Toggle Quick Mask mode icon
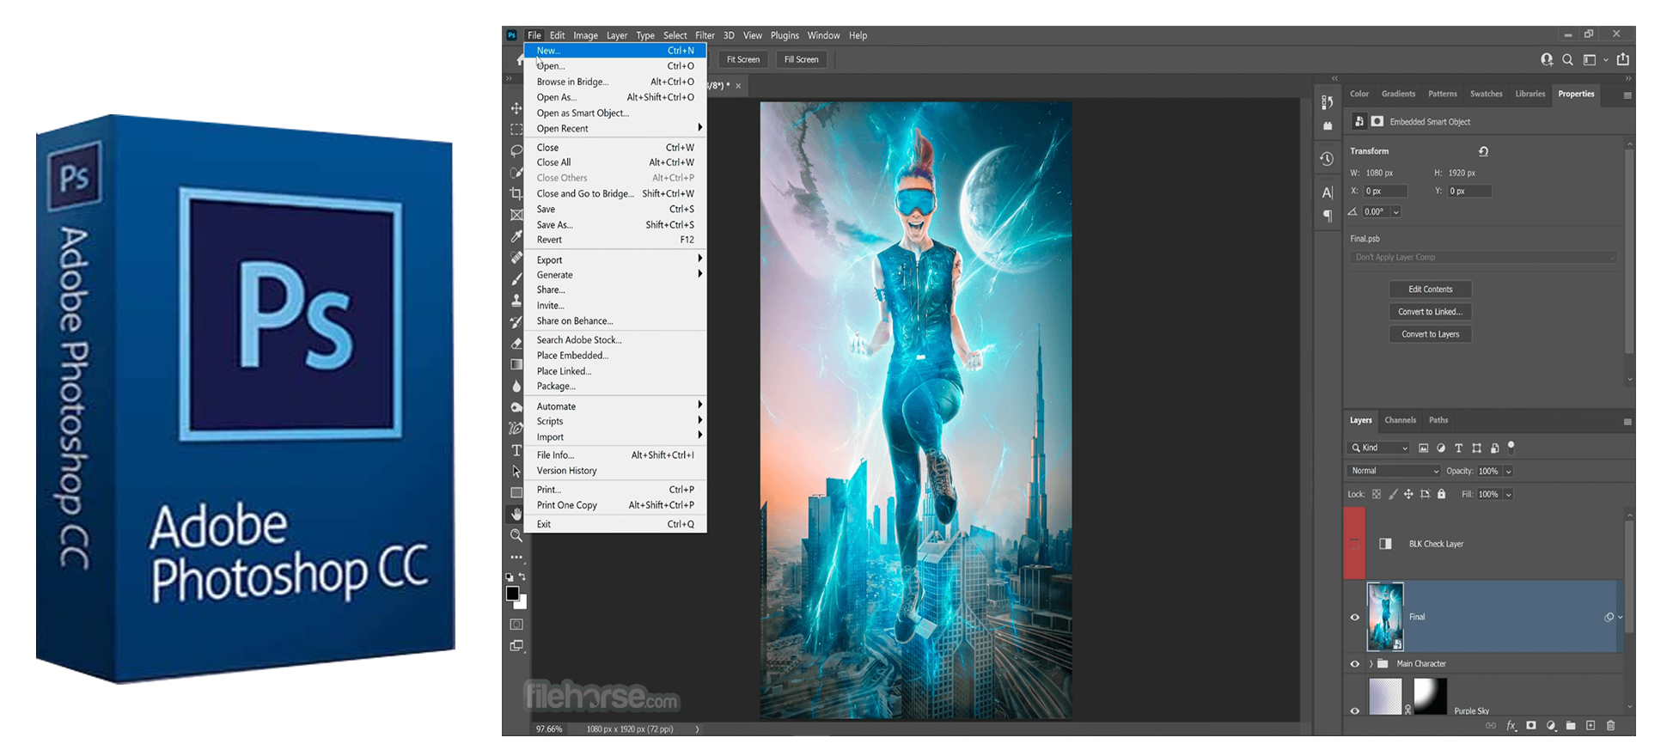 point(516,625)
